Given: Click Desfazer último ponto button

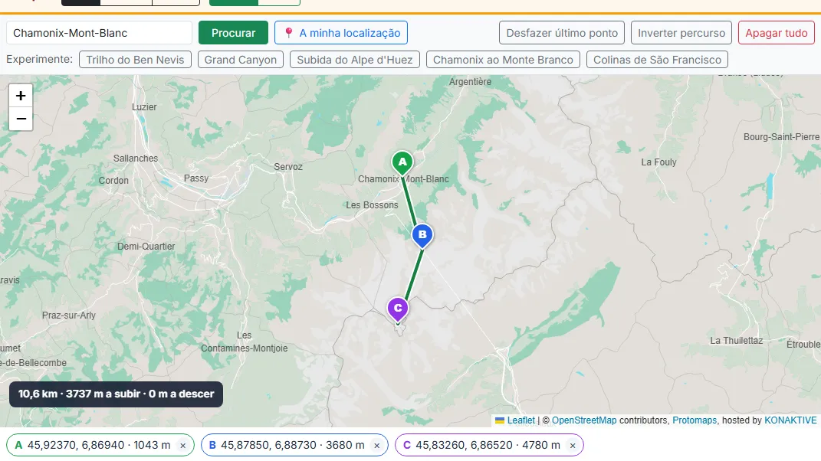Looking at the screenshot, I should tap(562, 32).
